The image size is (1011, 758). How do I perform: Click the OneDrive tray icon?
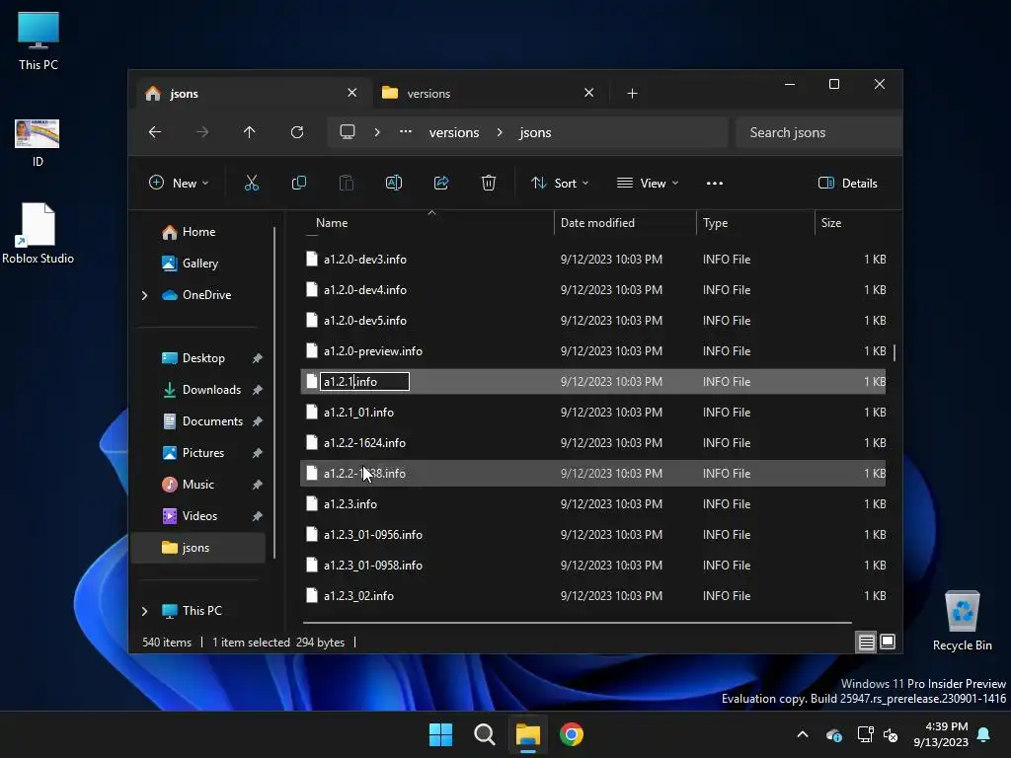click(x=833, y=734)
